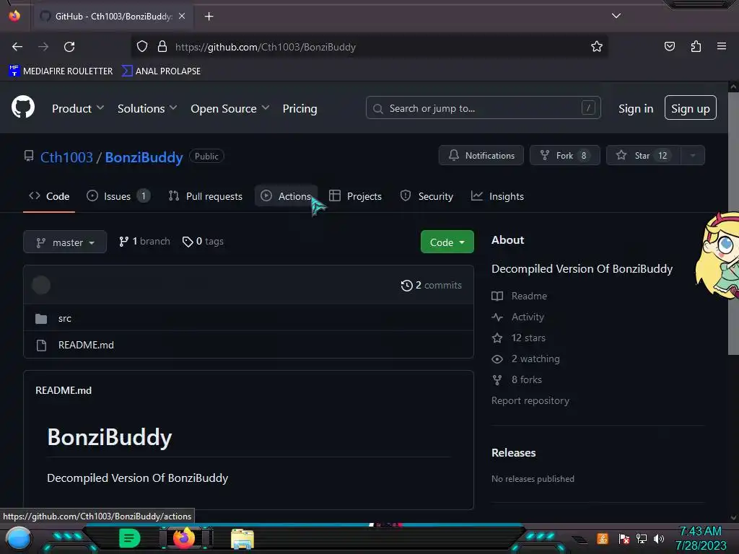Click the GitHub octocat logo
The height and width of the screenshot is (554, 739).
coord(22,107)
